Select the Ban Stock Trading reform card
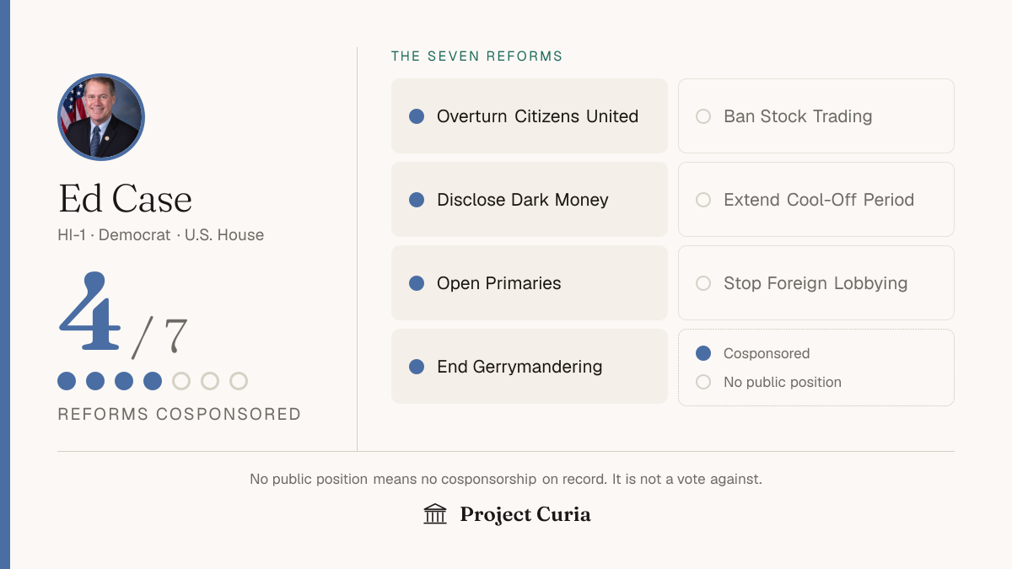 816,116
